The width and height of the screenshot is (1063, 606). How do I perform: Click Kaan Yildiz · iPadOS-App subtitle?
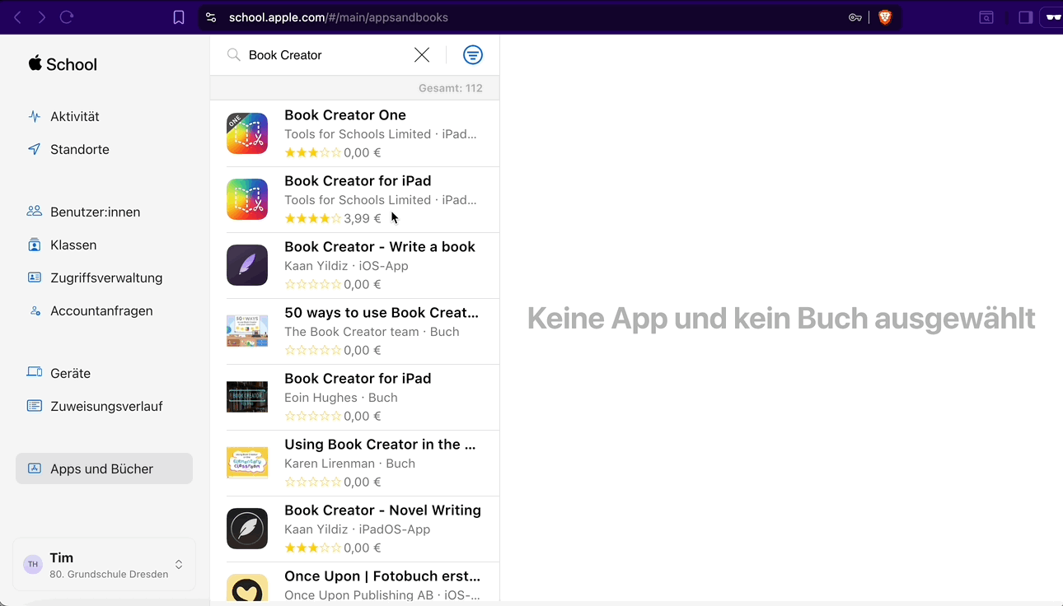click(358, 529)
